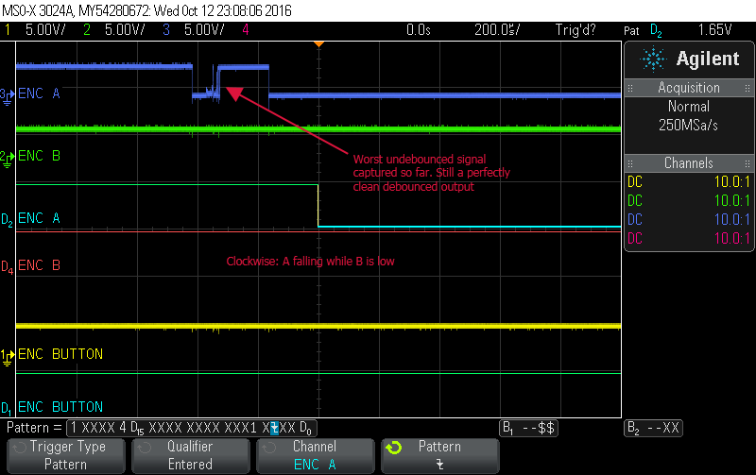Open the Channel ENC A softkey
The width and height of the screenshot is (756, 475).
click(315, 455)
